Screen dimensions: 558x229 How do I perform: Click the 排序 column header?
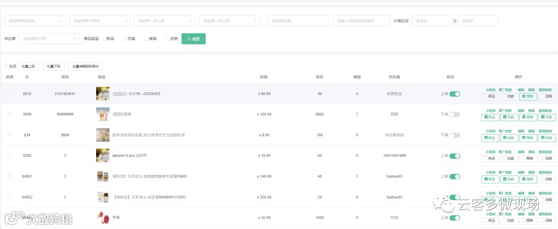click(65, 77)
